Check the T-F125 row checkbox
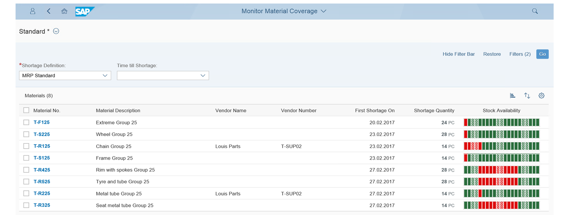This screenshot has height=215, width=566. 26,122
